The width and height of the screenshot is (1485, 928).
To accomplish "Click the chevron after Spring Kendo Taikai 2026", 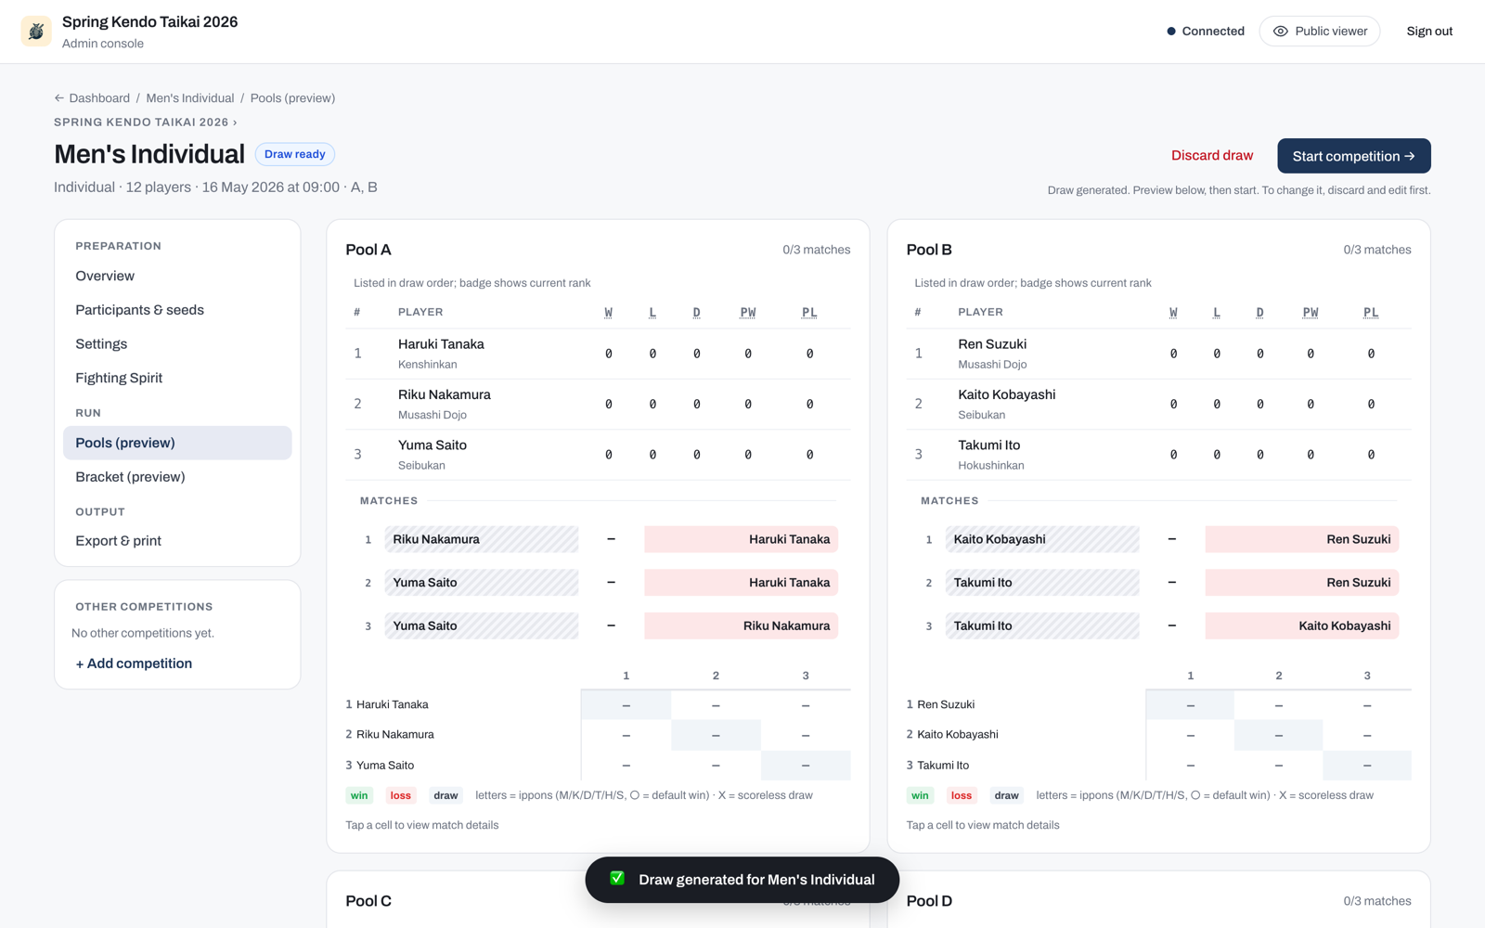I will click(x=235, y=122).
